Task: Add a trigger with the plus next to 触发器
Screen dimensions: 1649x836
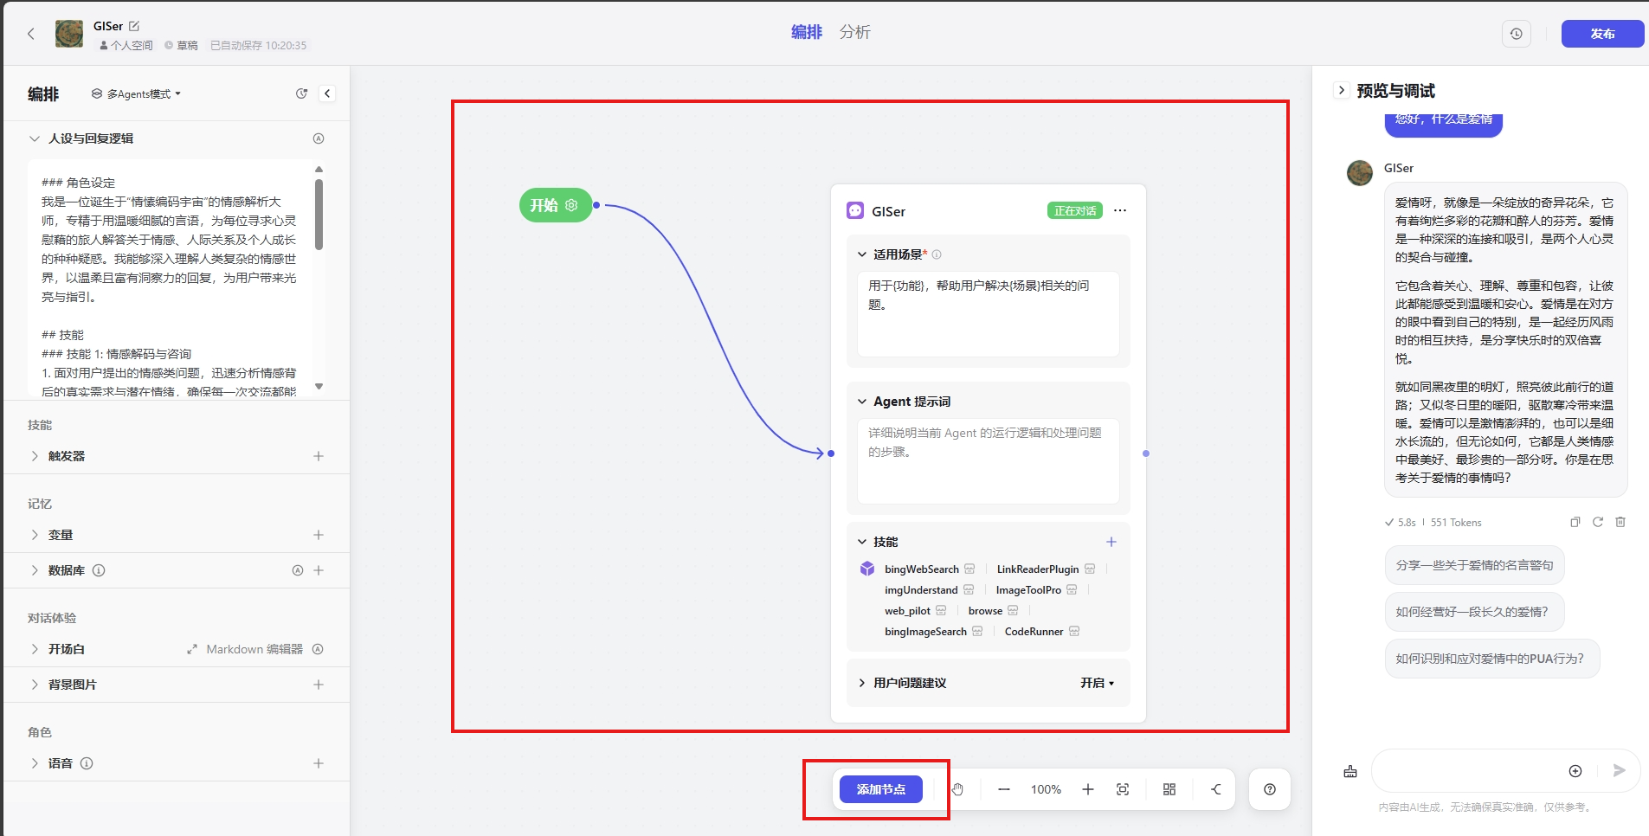Action: coord(319,456)
